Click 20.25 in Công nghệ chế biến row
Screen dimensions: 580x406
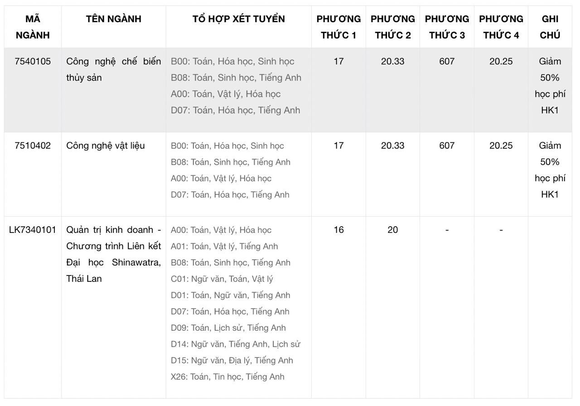point(501,61)
